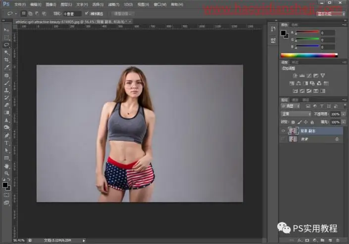This screenshot has width=349, height=244.
Task: Toggle lock transparent pixels in Layers panel
Action: point(293,122)
